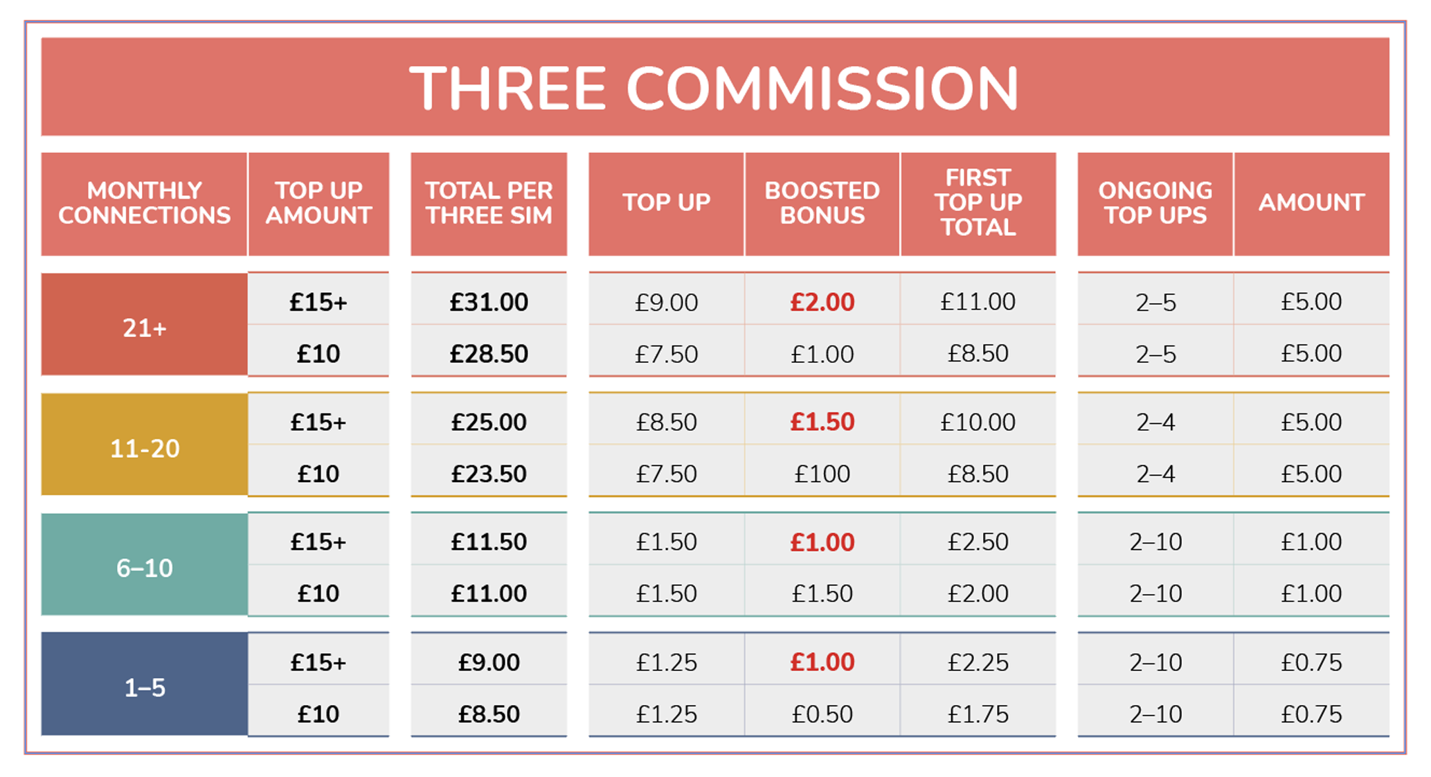This screenshot has height=777, width=1431.
Task: Select the £11.00 first top up total
Action: 978,302
